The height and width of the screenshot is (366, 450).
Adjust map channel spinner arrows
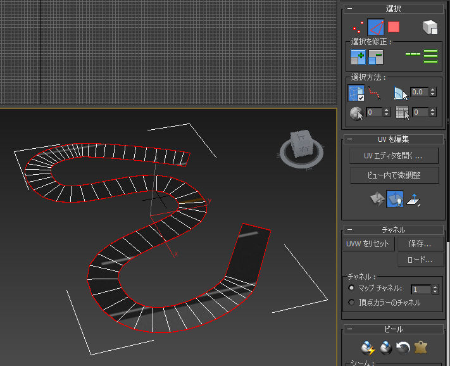(x=435, y=289)
